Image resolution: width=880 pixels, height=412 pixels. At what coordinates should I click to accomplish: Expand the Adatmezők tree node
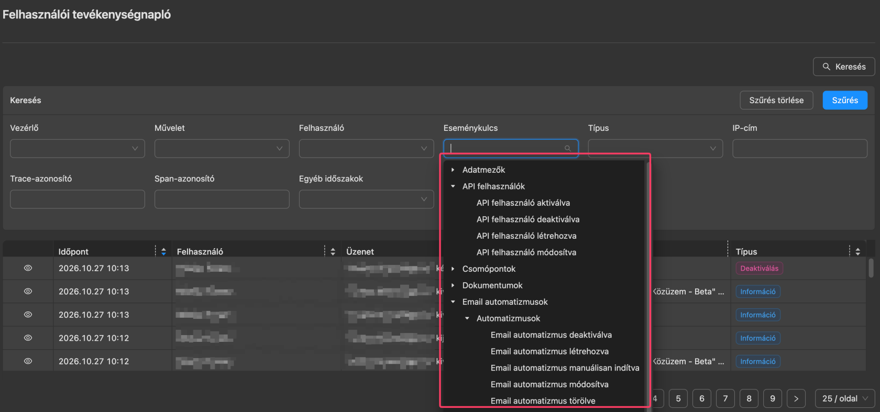(x=453, y=170)
